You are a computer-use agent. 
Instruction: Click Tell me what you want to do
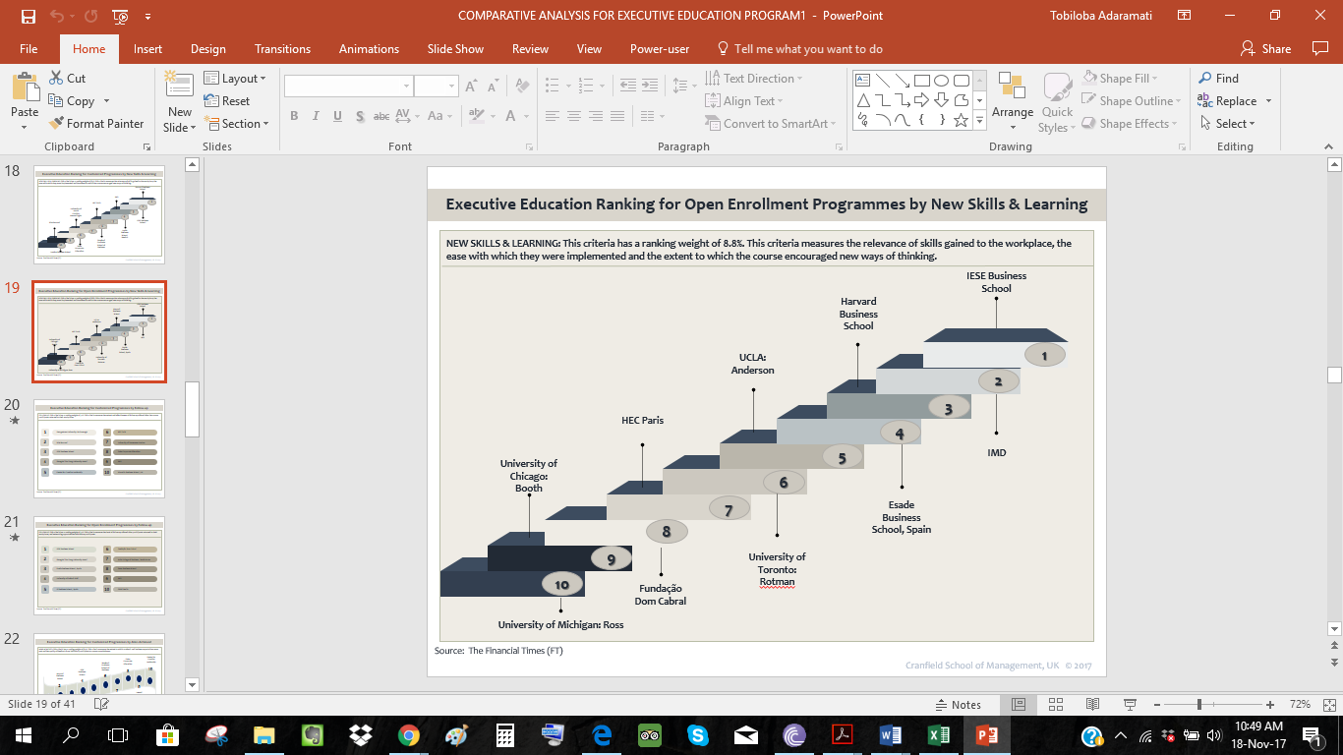[x=800, y=49]
